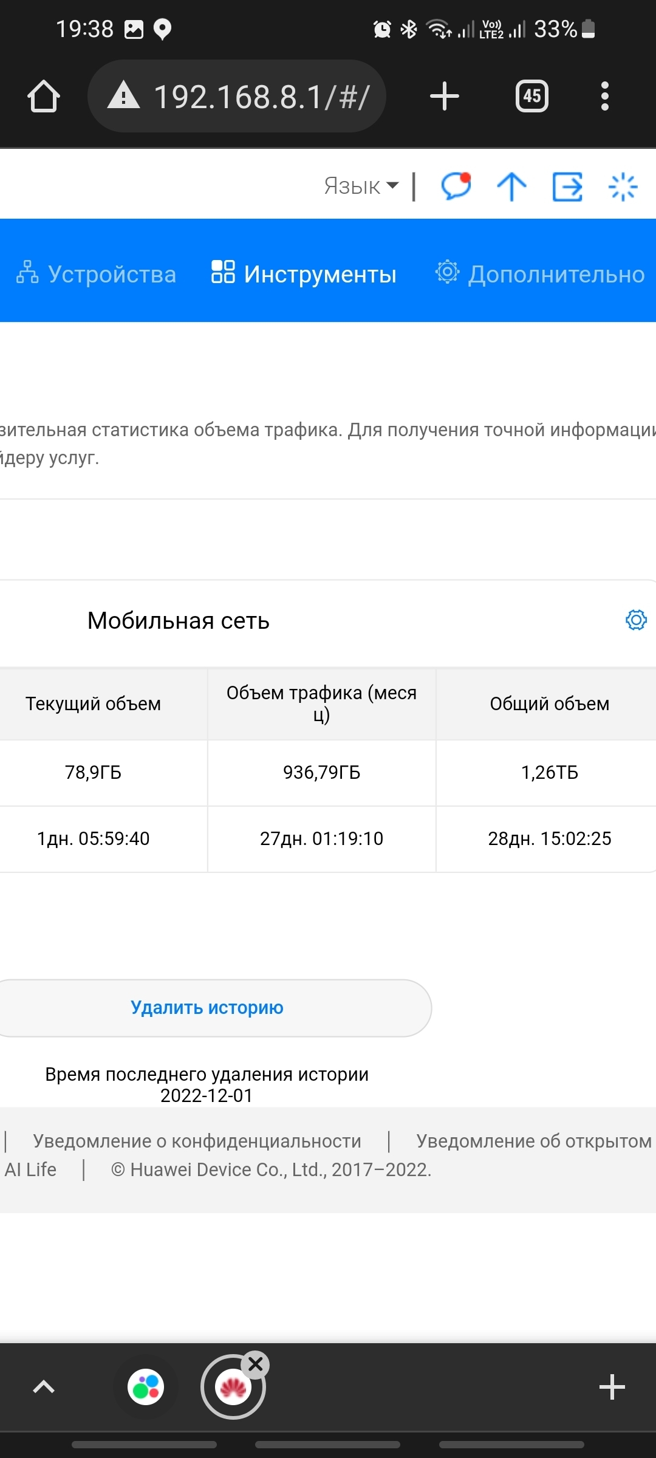Tap the address bar with 192.168.8.1

(237, 97)
